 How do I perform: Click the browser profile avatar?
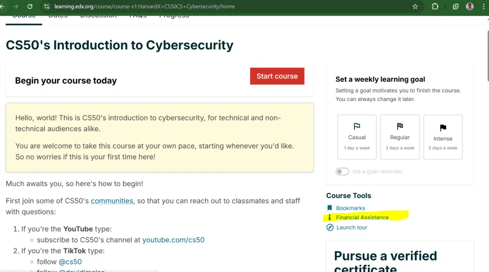pos(470,6)
